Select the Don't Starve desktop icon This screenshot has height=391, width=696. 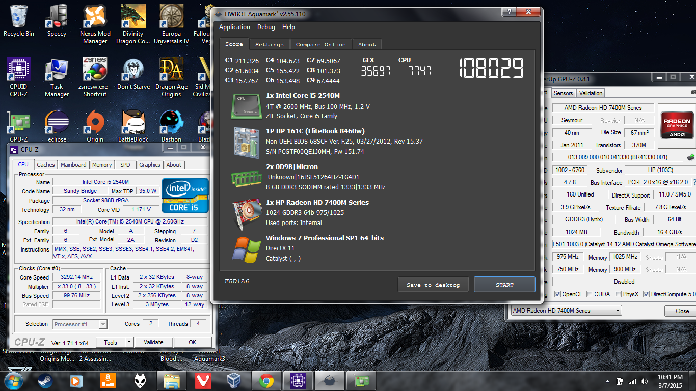tap(133, 73)
